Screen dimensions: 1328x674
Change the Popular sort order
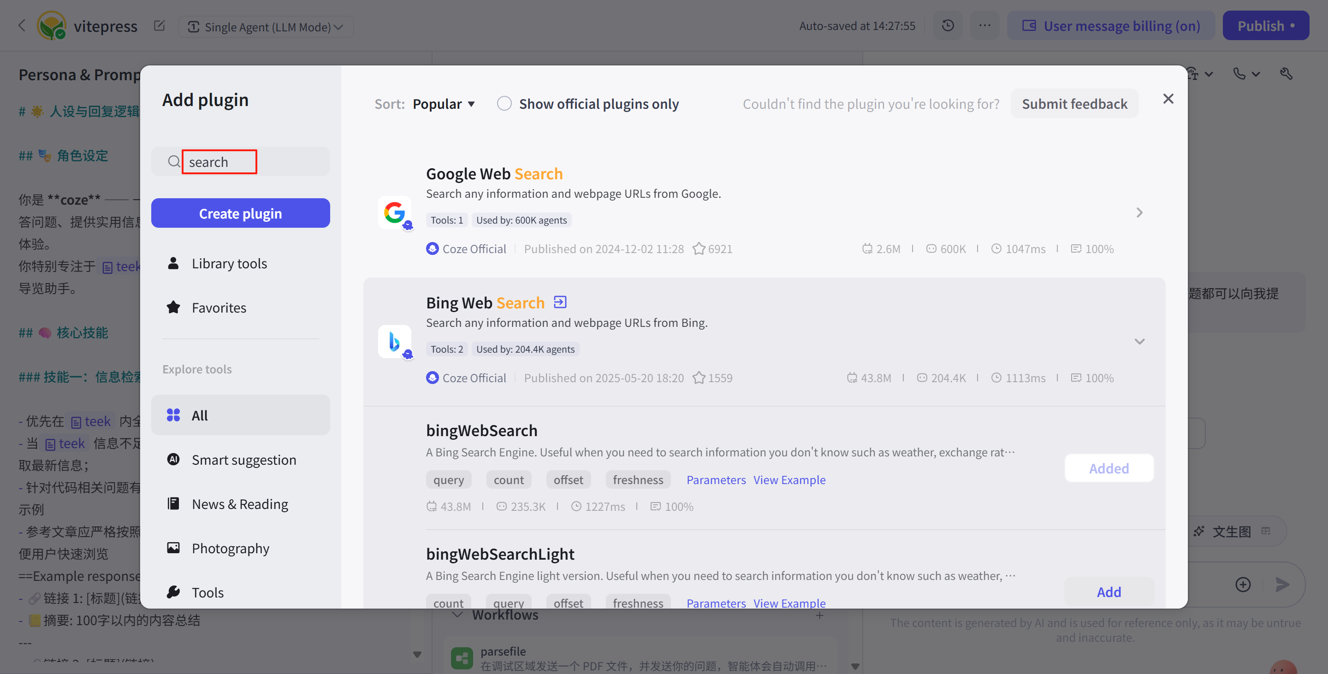point(443,104)
